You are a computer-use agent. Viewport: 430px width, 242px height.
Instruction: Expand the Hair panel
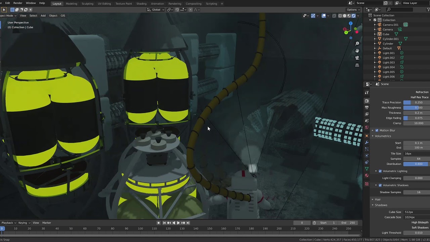click(378, 200)
